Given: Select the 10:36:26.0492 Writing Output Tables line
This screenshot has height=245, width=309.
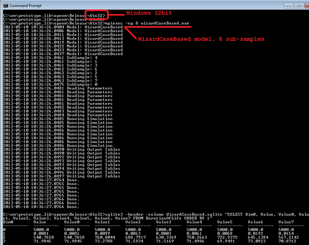Looking at the screenshot, I should coord(62,157).
